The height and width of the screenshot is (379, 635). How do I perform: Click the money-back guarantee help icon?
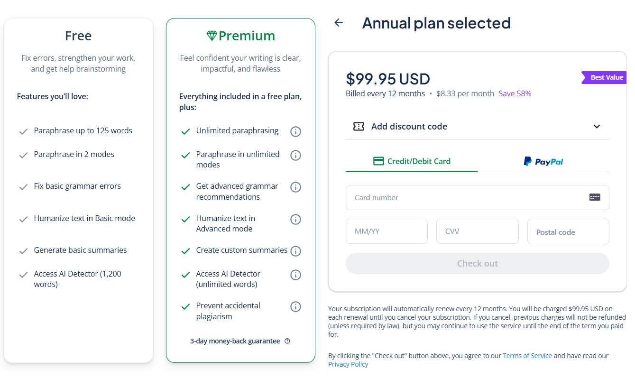[287, 341]
